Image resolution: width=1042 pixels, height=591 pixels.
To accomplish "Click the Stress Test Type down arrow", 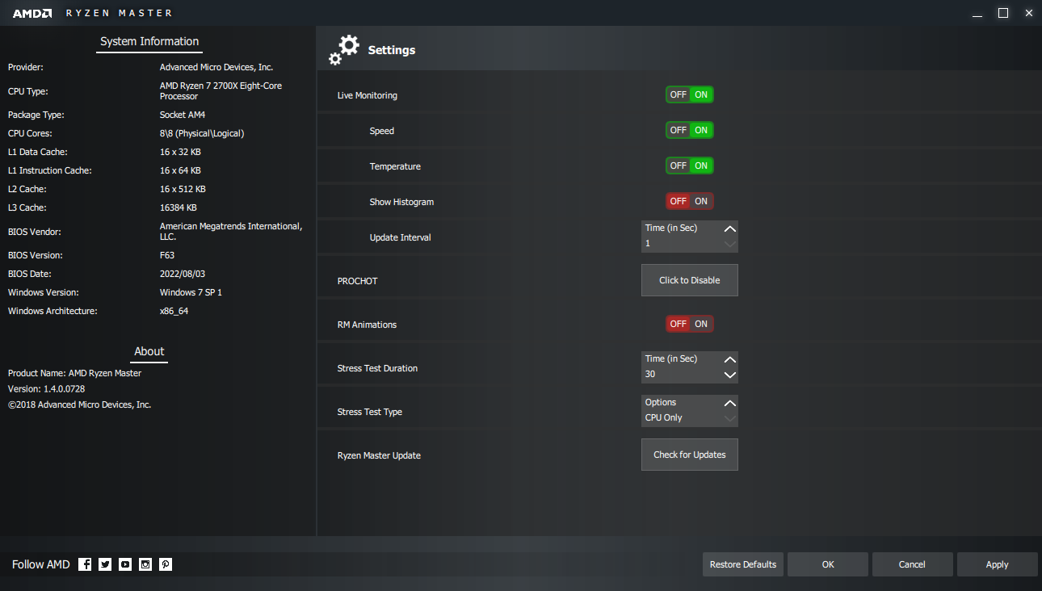I will point(730,418).
